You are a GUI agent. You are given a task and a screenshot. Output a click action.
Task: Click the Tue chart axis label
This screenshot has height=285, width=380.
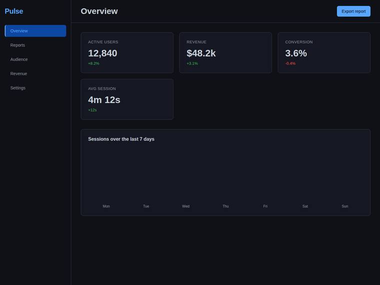(x=146, y=206)
